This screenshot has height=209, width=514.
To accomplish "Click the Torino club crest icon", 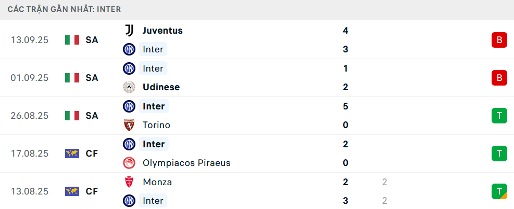I will (129, 125).
